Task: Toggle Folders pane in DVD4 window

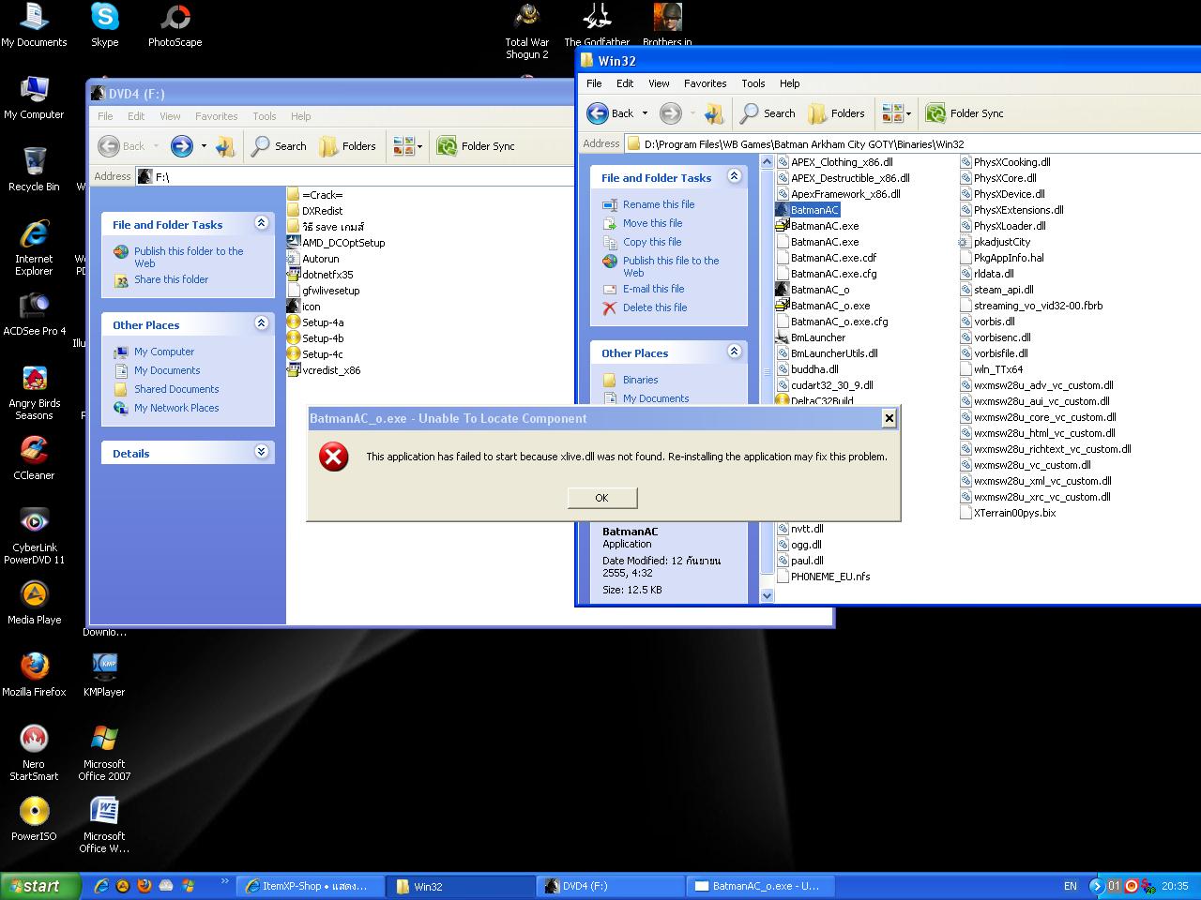Action: pyautogui.click(x=348, y=146)
